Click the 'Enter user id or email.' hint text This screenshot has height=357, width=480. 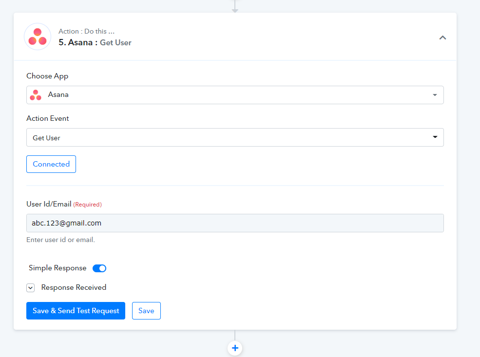[60, 240]
